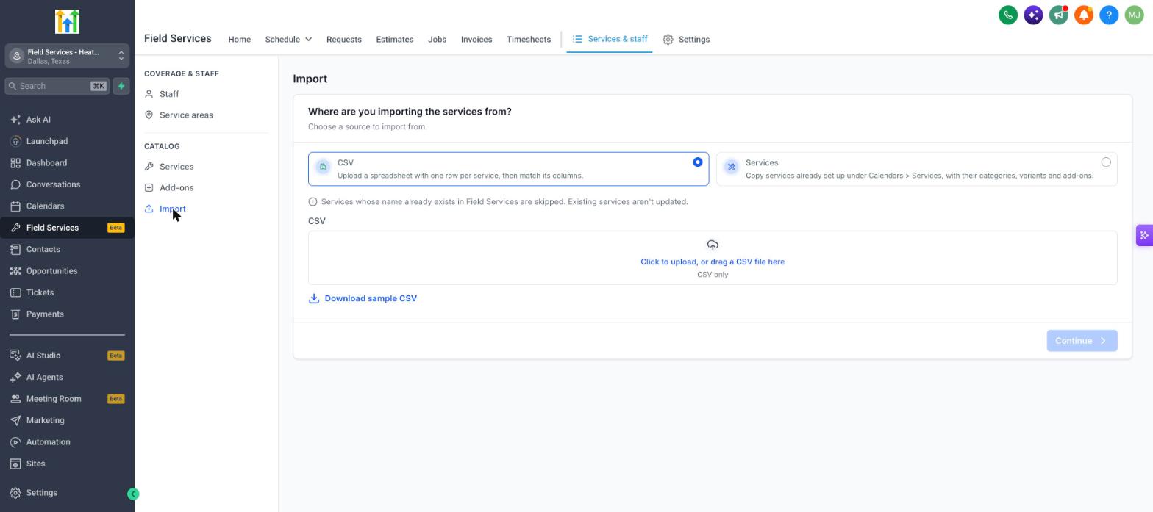Open the Estimates tab
Image resolution: width=1153 pixels, height=512 pixels.
395,40
